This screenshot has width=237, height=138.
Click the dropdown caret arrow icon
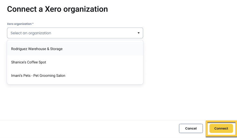click(x=139, y=33)
